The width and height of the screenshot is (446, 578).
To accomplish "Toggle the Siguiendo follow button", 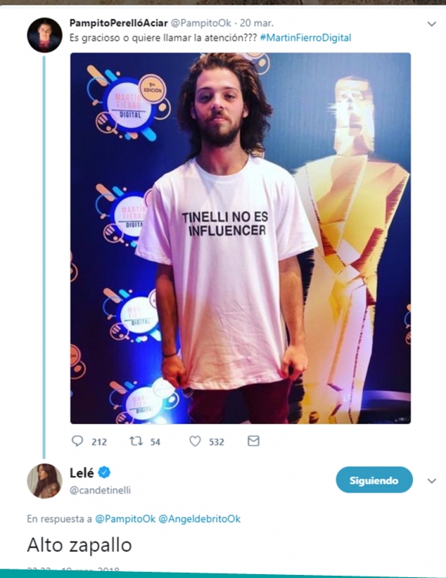I will (374, 479).
